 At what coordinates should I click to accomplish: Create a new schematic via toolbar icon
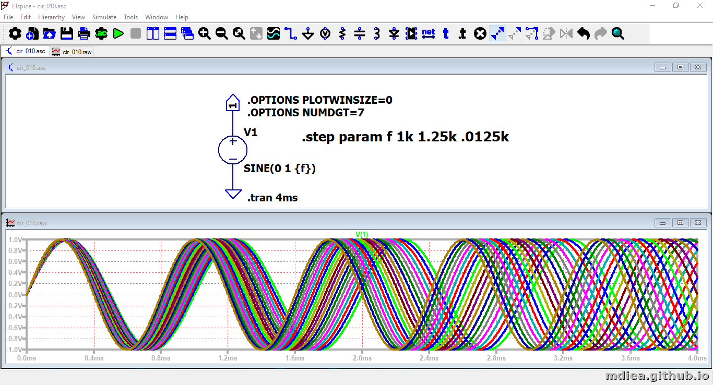coord(32,34)
